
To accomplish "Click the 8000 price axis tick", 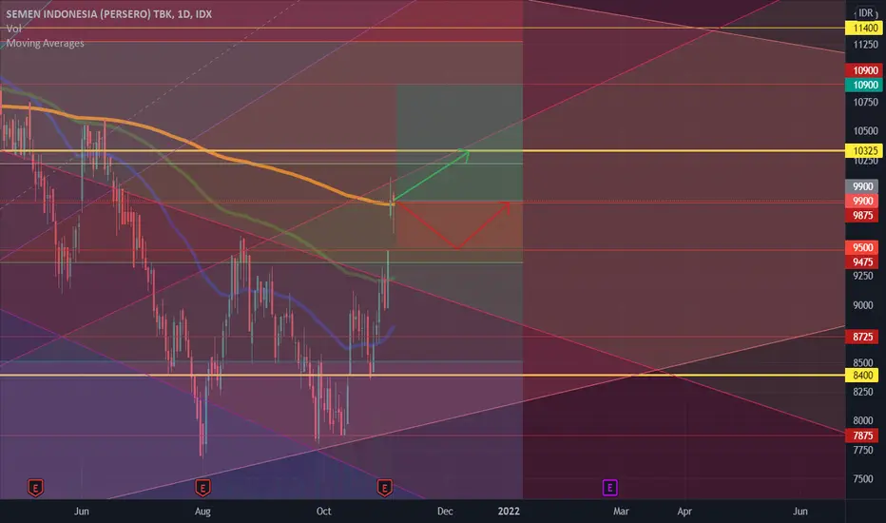I will point(863,420).
